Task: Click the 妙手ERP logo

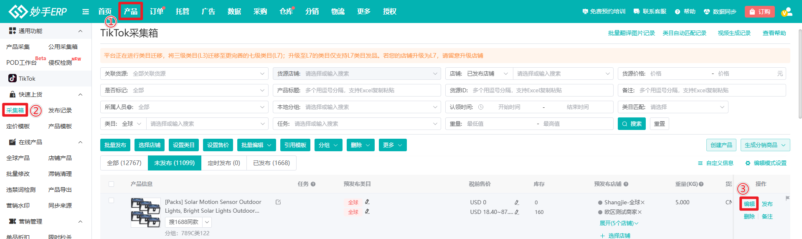Action: click(38, 11)
